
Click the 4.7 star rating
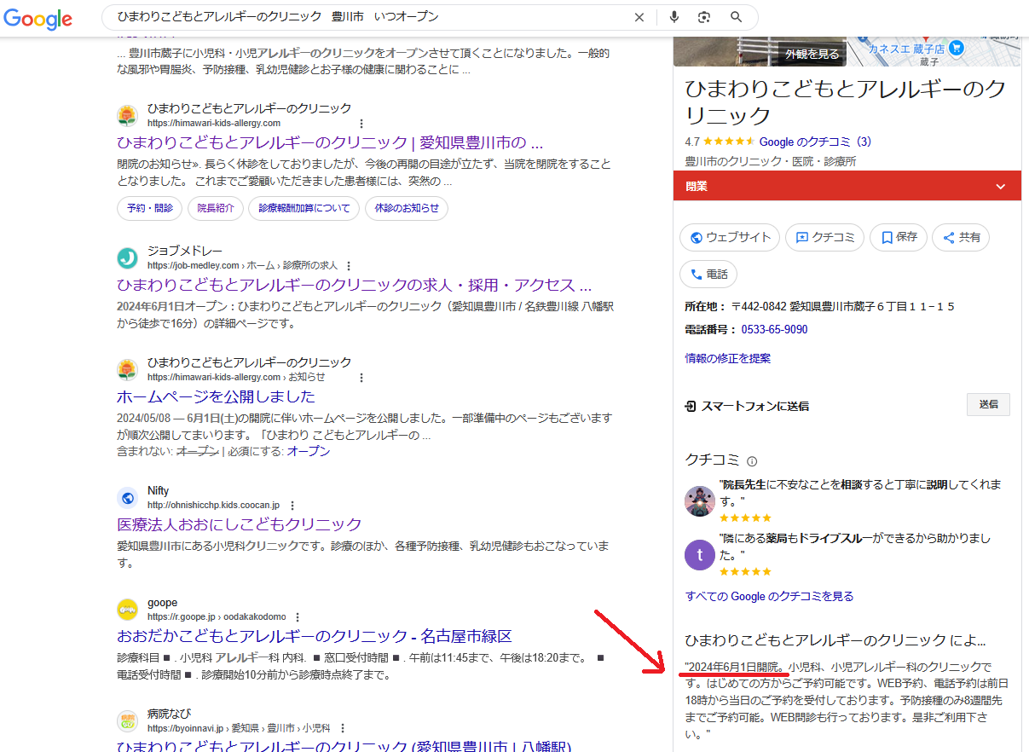720,142
